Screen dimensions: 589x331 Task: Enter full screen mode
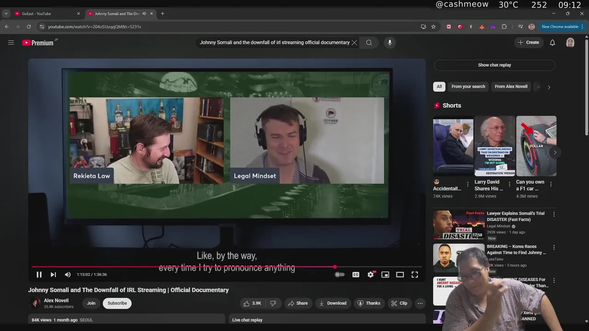415,274
